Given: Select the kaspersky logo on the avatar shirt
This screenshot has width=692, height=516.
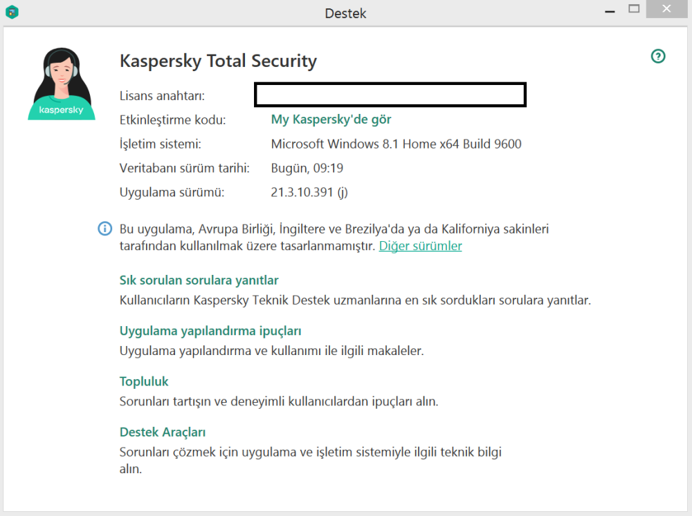Looking at the screenshot, I should [61, 109].
